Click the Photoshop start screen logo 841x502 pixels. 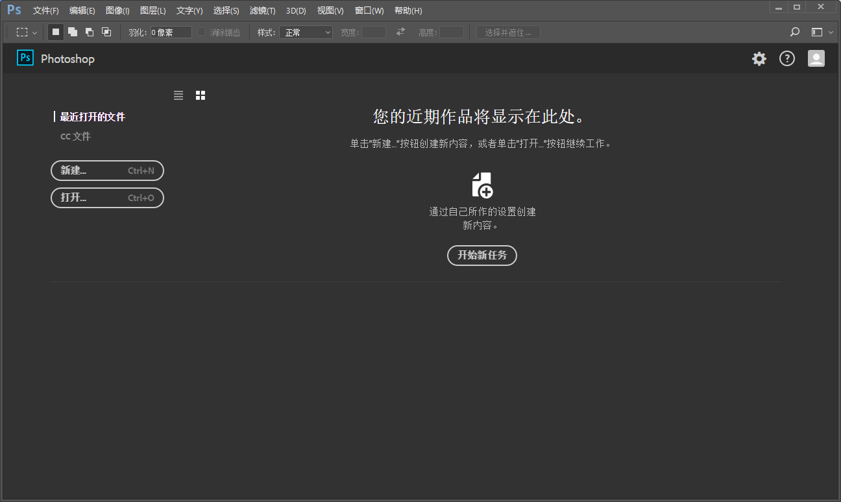25,58
